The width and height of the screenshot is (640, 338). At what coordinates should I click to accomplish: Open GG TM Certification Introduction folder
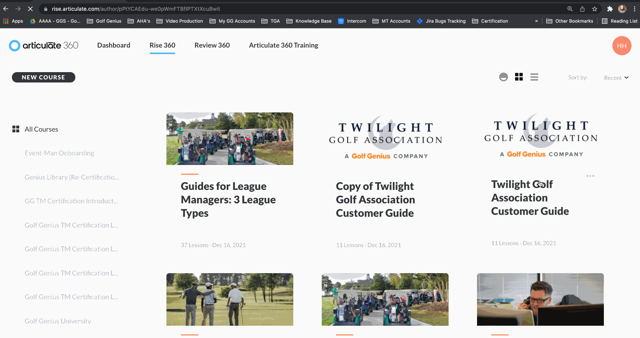(x=71, y=201)
